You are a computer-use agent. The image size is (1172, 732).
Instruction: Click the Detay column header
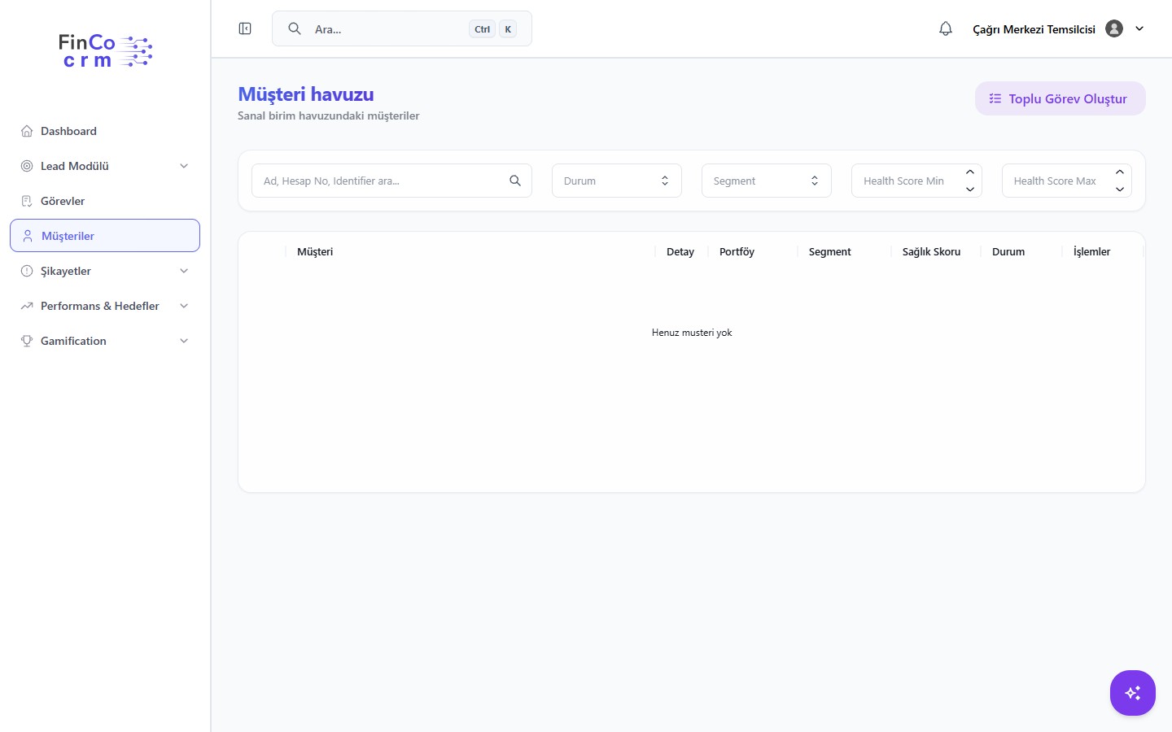680,252
